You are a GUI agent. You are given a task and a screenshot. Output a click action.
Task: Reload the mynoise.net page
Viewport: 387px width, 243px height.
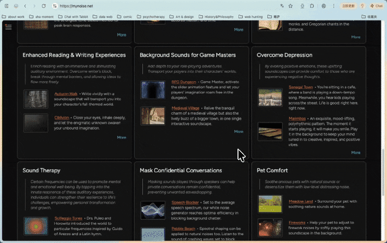[44, 6]
